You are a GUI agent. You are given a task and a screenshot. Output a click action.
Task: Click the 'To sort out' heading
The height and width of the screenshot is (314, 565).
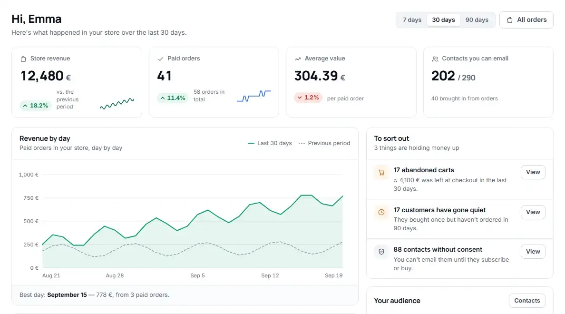point(391,138)
